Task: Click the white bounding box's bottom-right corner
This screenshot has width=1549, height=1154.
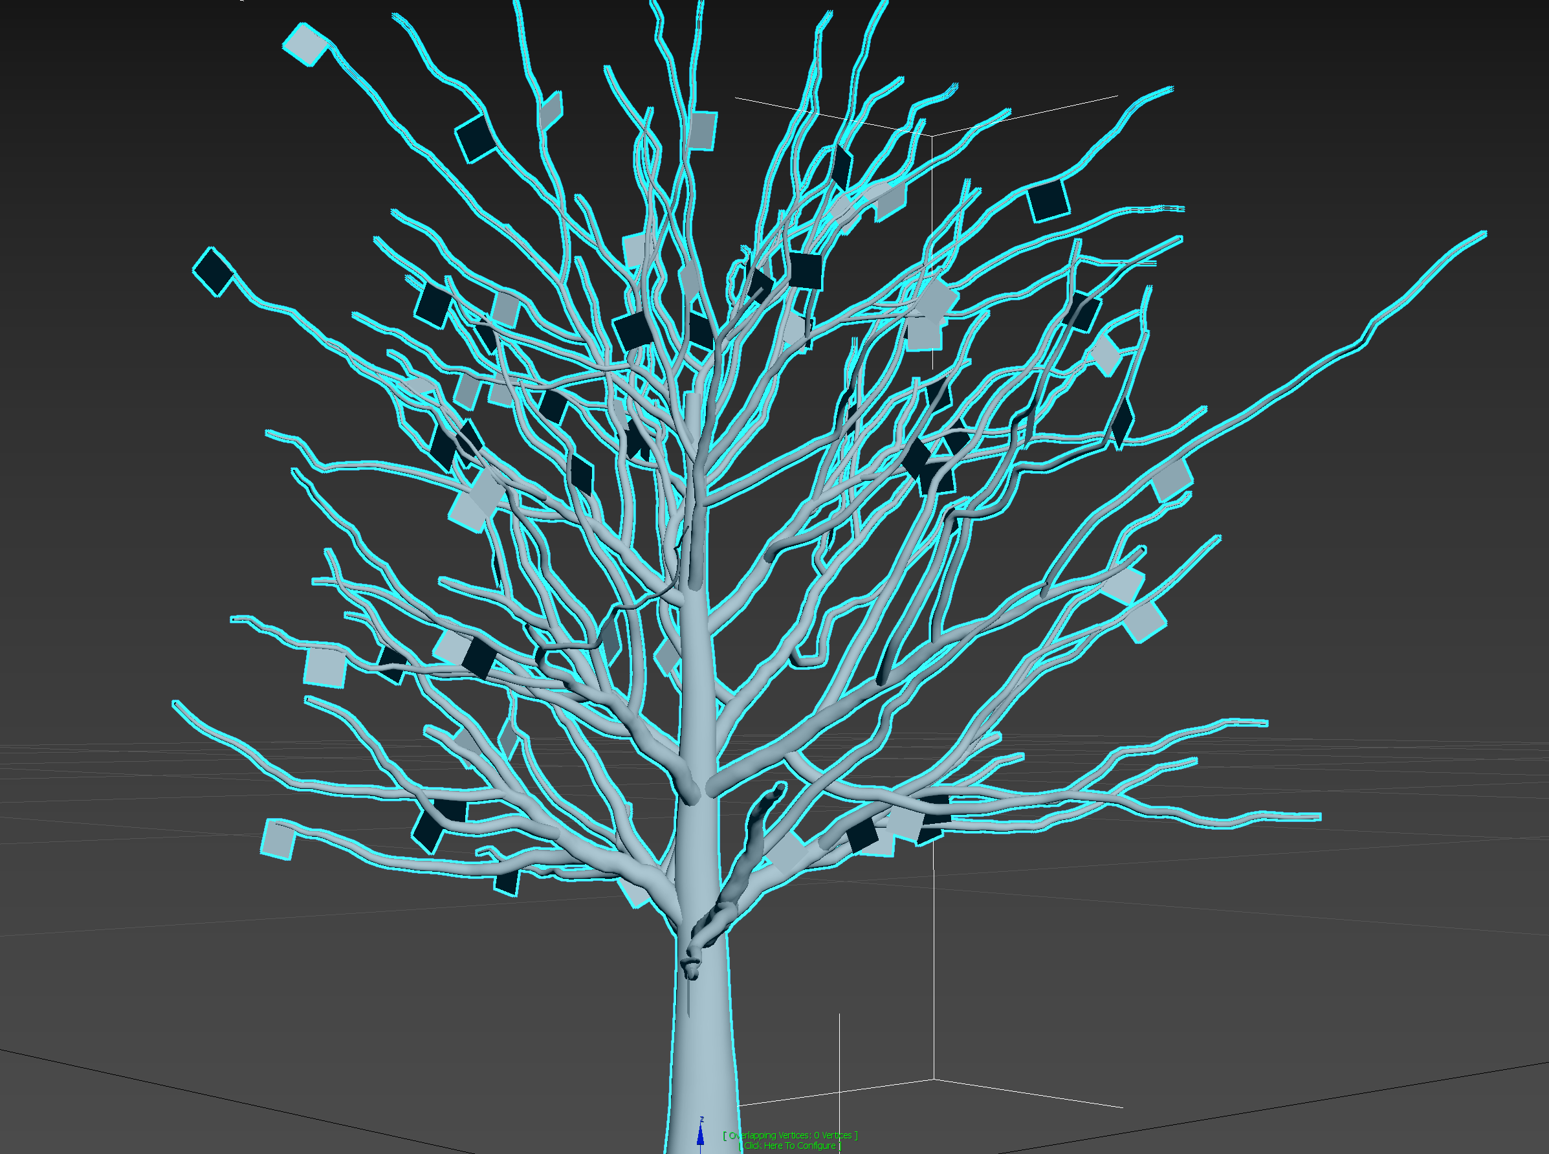Action: tap(934, 1080)
